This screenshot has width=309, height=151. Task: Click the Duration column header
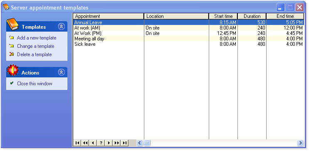click(x=252, y=16)
